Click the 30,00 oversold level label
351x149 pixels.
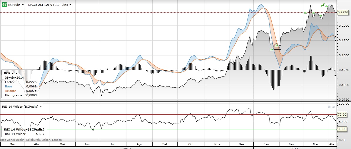342,129
